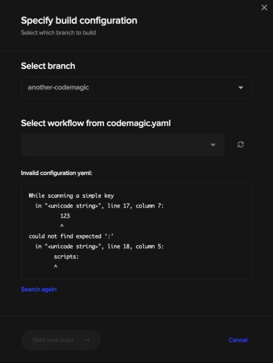Click the Specify build configuration heading
This screenshot has width=273, height=363.
[79, 20]
